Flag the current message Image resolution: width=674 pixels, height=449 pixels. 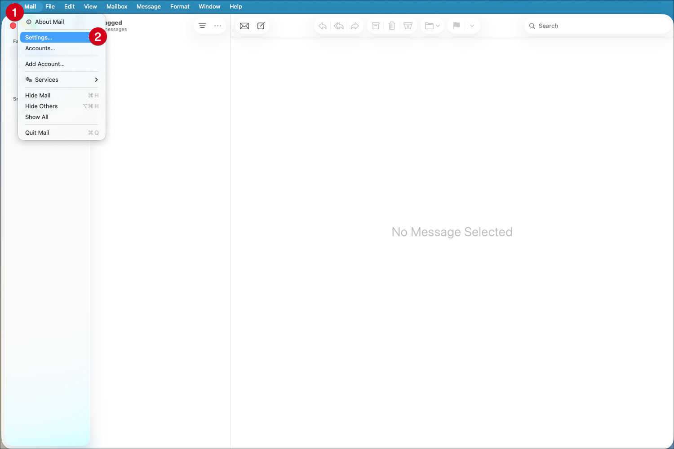tap(456, 26)
